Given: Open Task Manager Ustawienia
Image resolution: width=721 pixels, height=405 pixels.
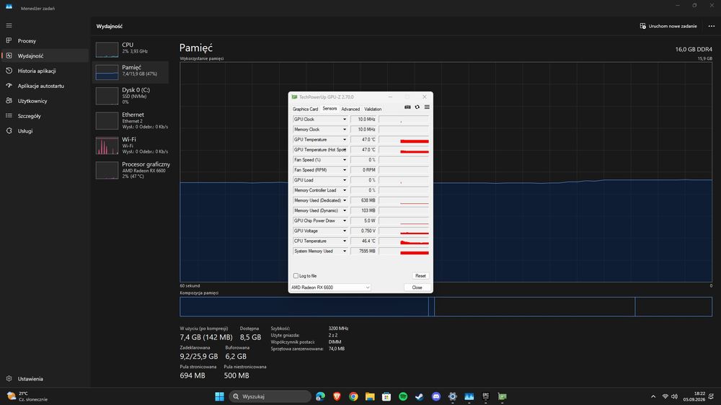Looking at the screenshot, I should click(45, 379).
